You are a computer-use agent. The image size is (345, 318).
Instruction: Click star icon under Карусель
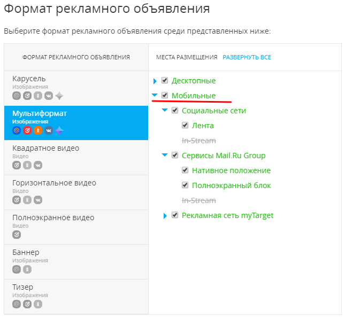[x=59, y=96]
